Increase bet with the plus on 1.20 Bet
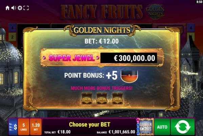Viewport: 203px width, 136px height. [x=36, y=121]
